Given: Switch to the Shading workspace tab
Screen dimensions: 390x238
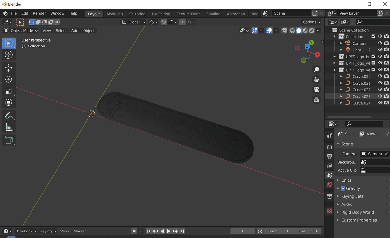Looking at the screenshot, I should 213,14.
